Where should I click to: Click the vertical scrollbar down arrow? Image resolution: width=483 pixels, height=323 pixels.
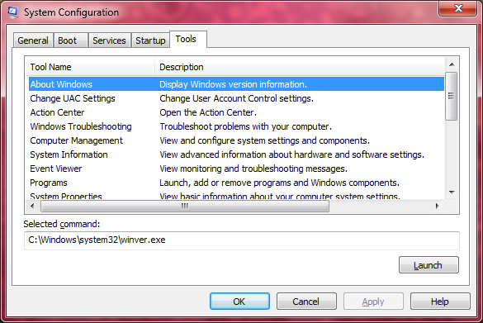click(452, 192)
